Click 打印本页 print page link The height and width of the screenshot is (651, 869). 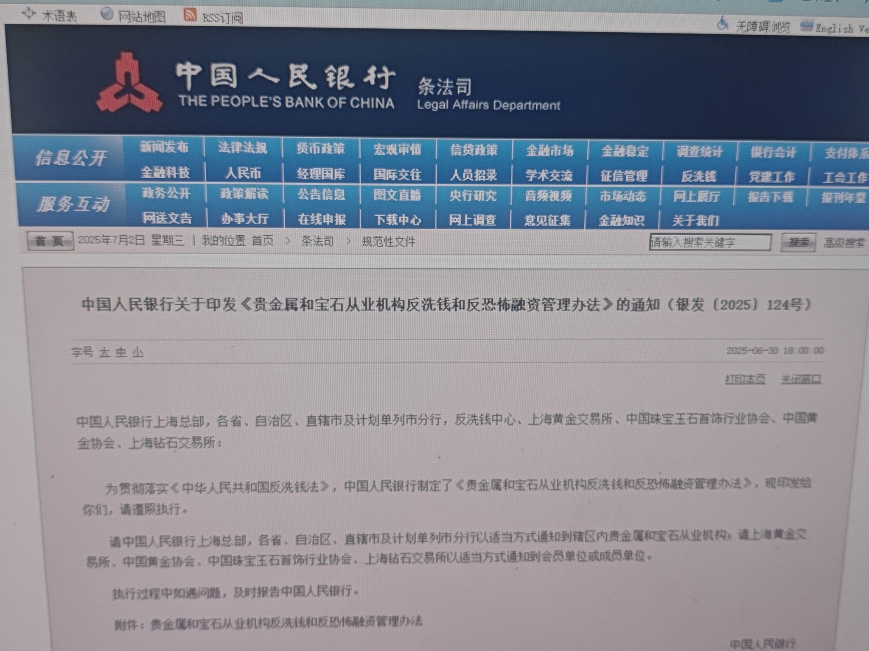pyautogui.click(x=745, y=378)
